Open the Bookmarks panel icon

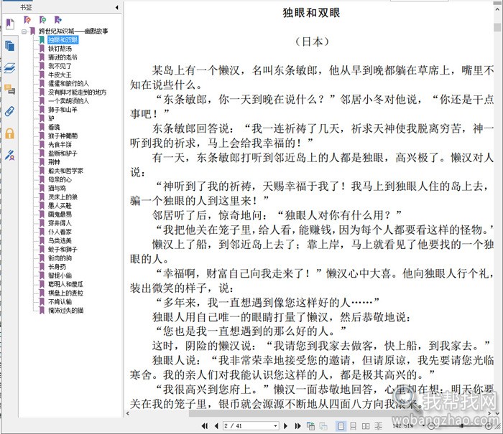coord(10,24)
